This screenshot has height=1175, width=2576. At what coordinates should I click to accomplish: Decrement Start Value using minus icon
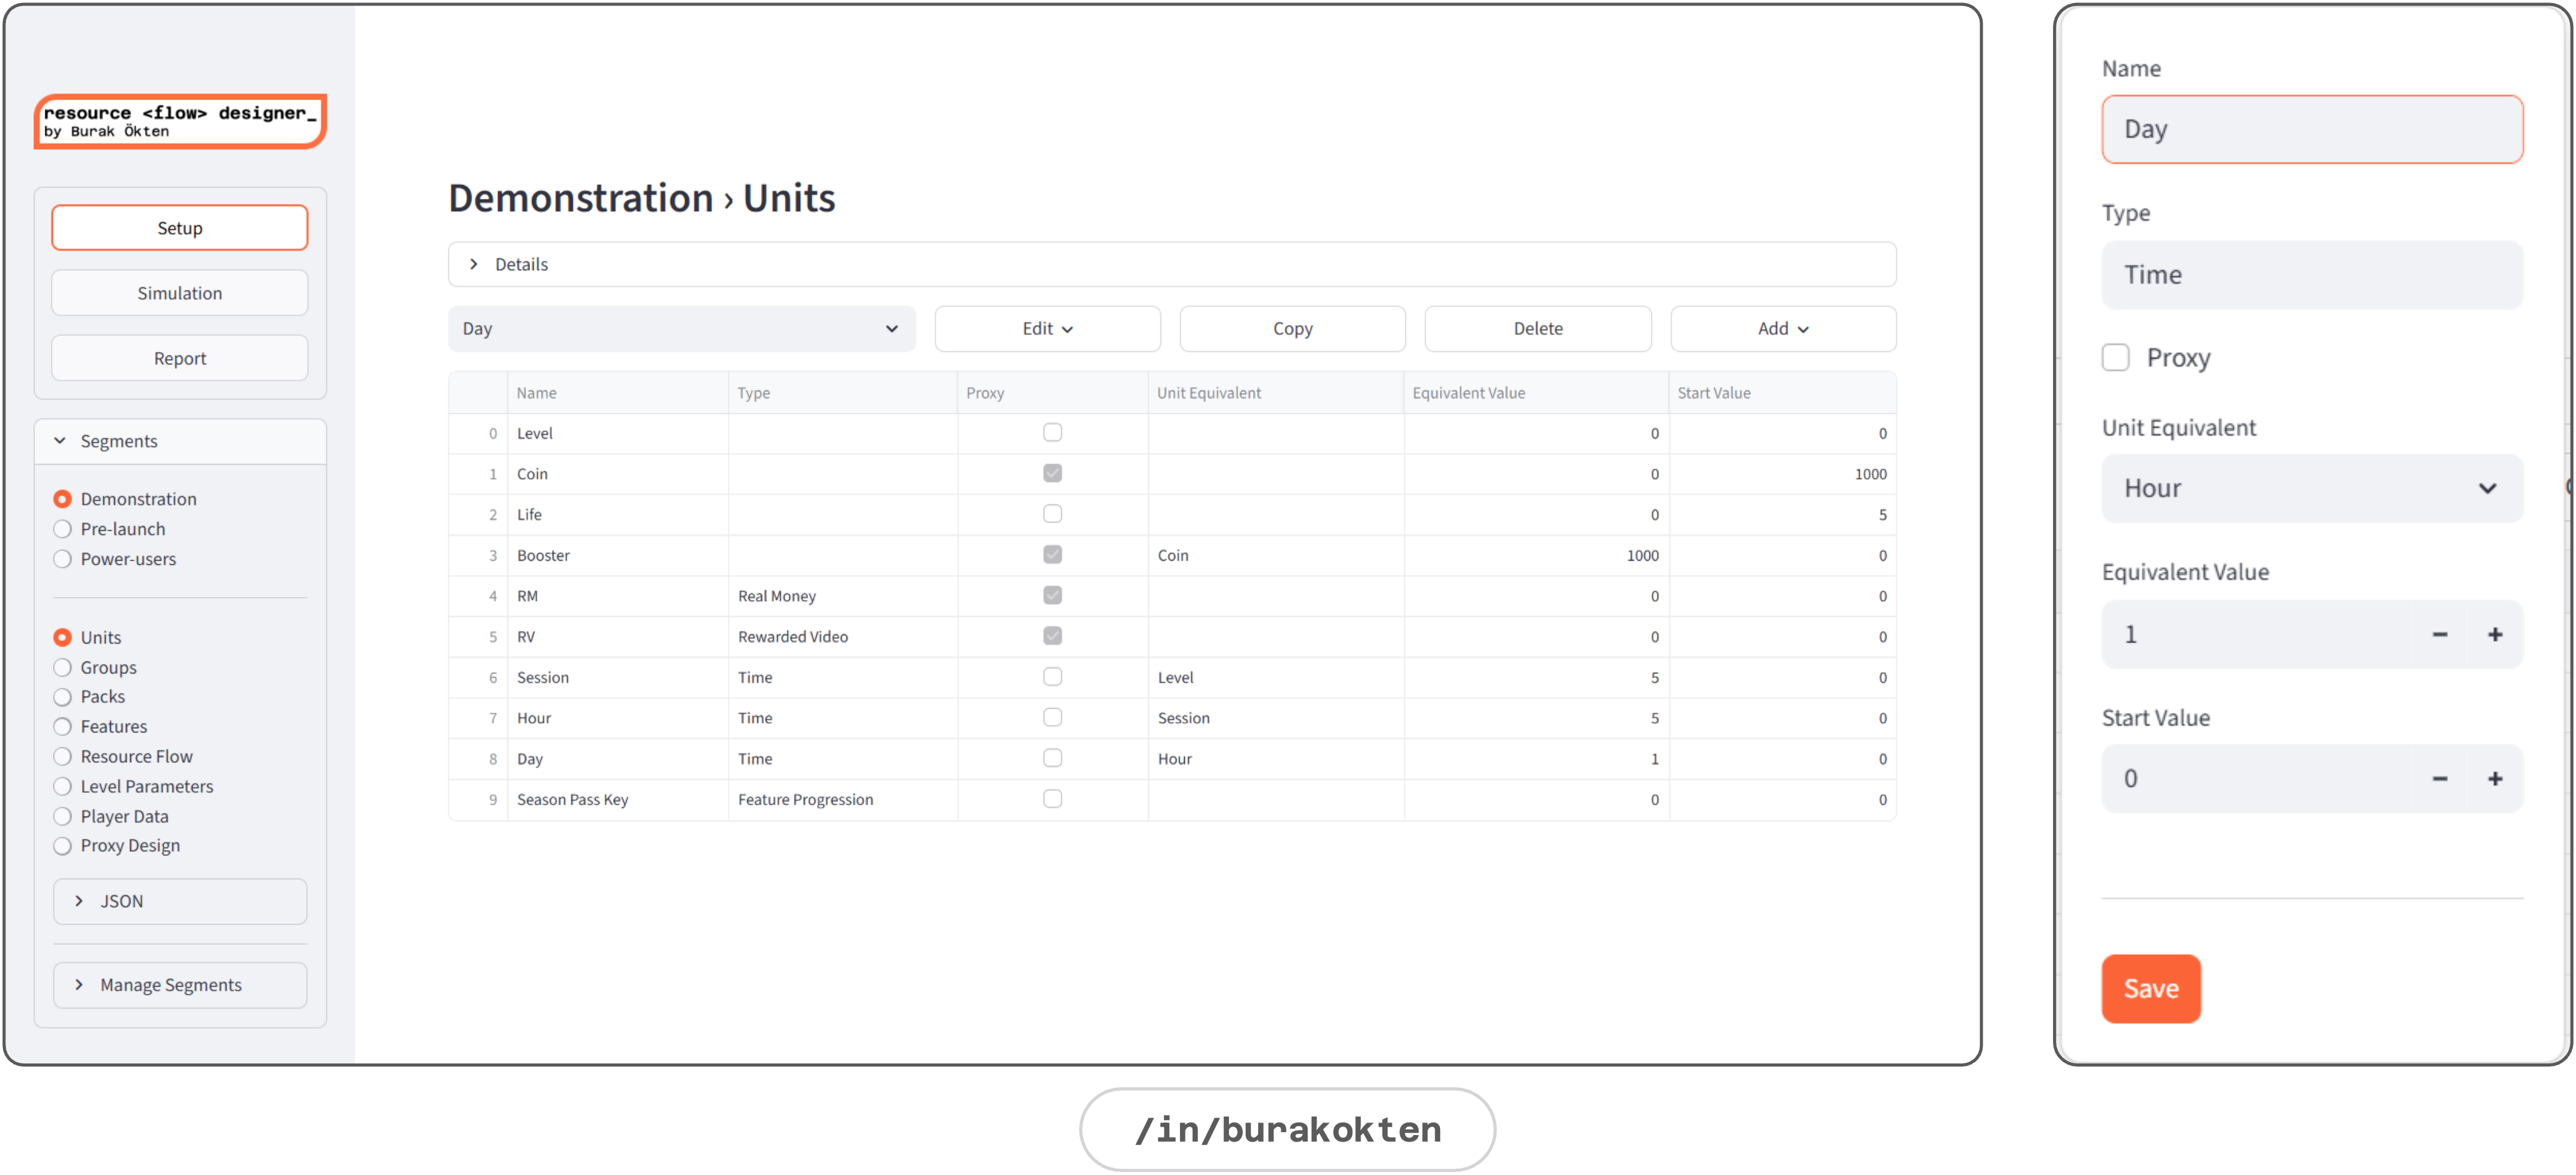[2439, 778]
